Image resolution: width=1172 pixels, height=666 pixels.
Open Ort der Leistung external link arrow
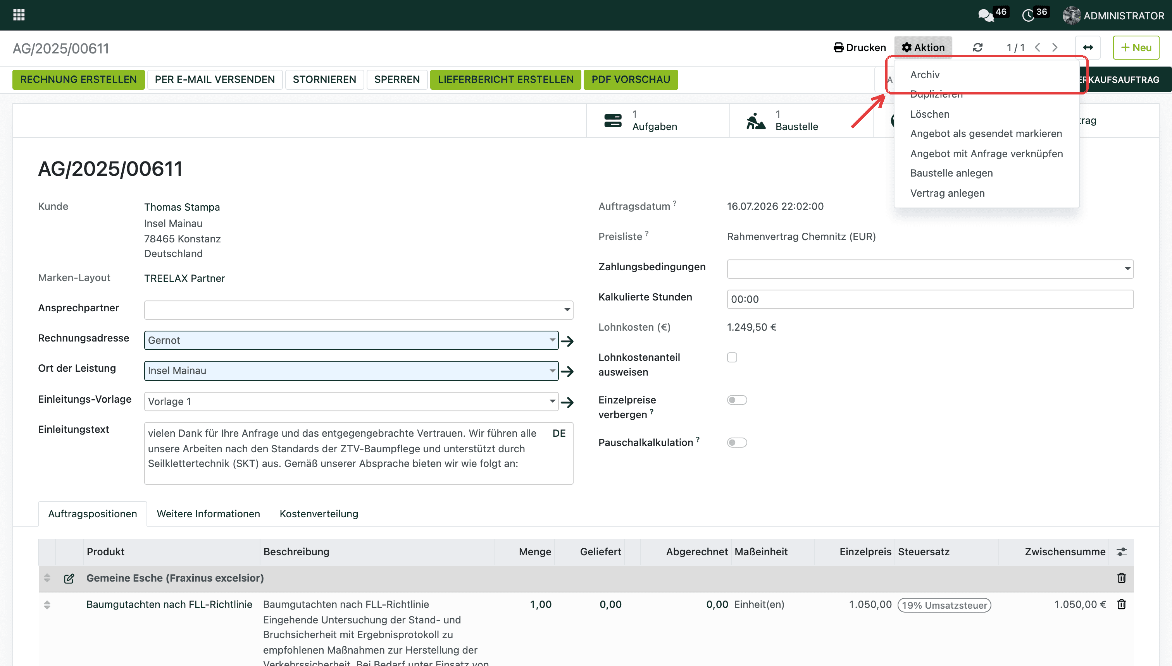coord(567,371)
